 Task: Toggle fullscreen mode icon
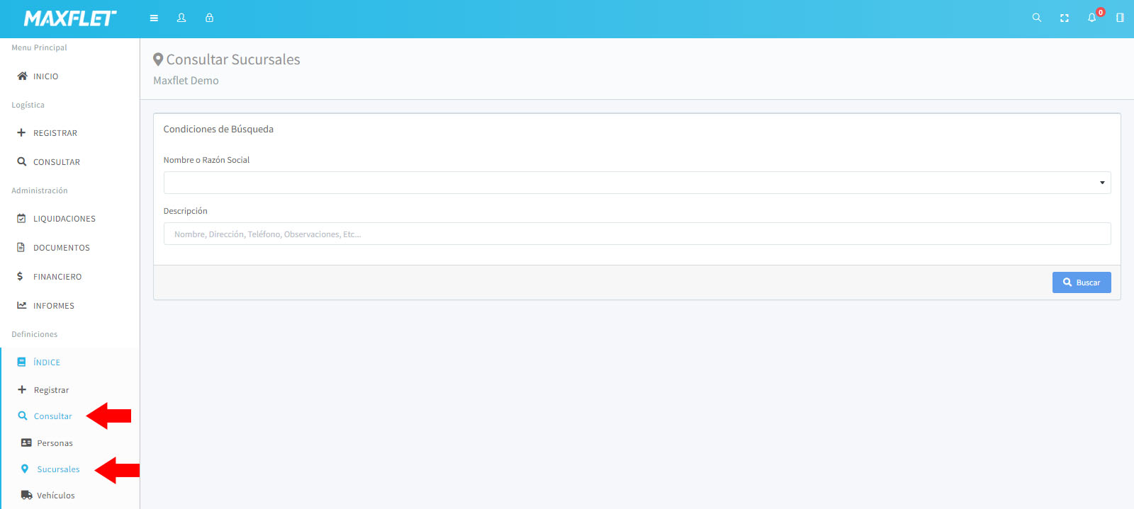1065,18
